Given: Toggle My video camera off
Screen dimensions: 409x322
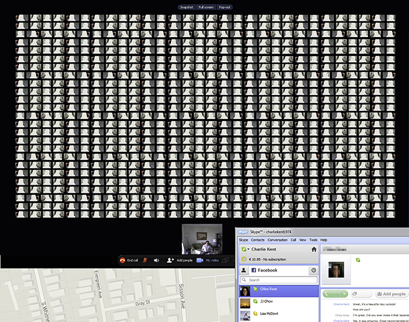Looking at the screenshot, I should tap(208, 260).
